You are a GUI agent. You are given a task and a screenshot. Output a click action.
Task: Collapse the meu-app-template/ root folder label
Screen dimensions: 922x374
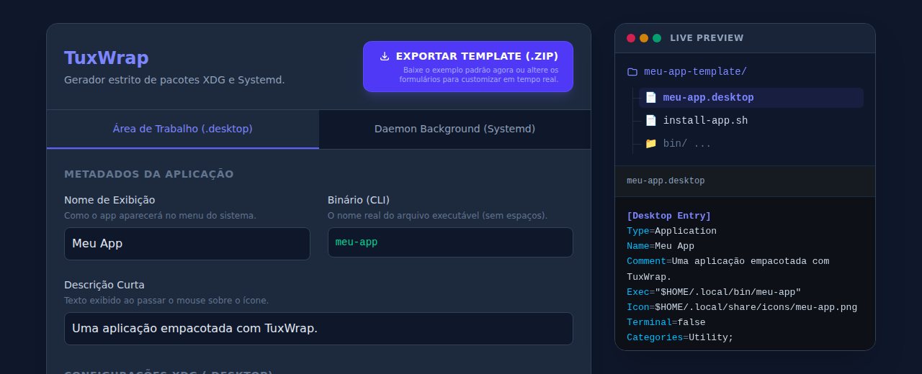694,72
